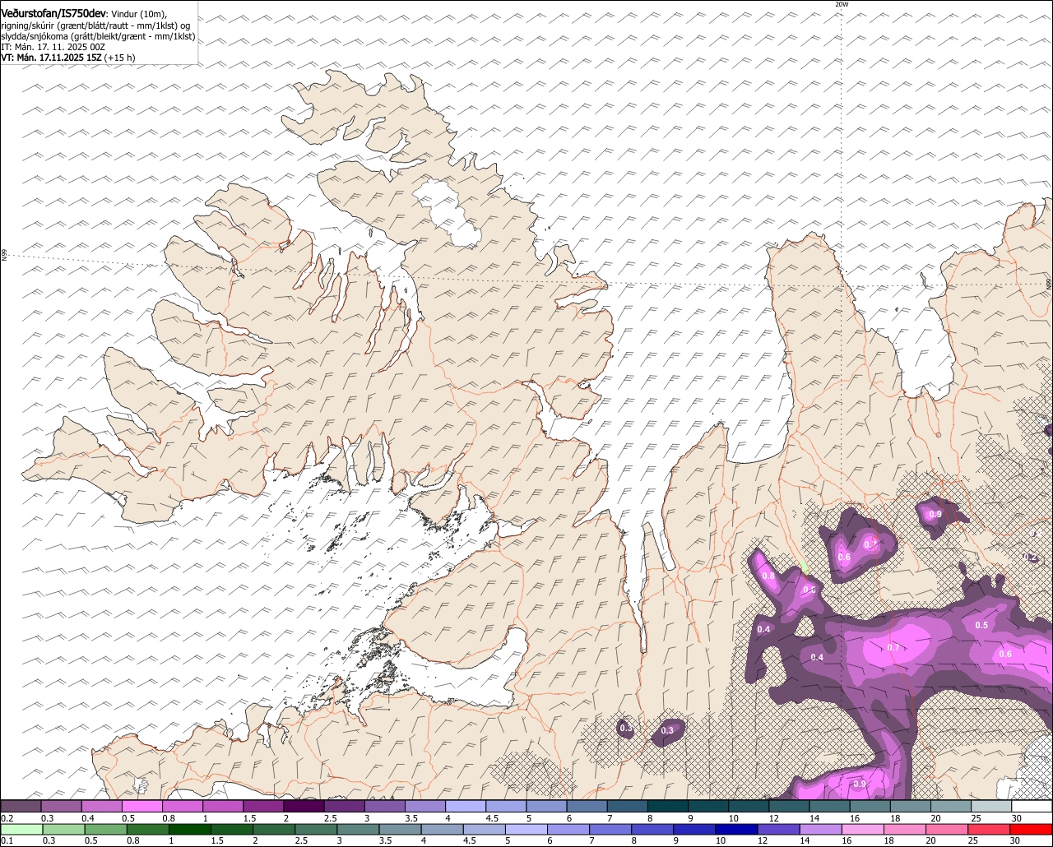Pick the darkest purple snow swatch at 2
Screen dimensions: 1053x847
click(x=303, y=806)
